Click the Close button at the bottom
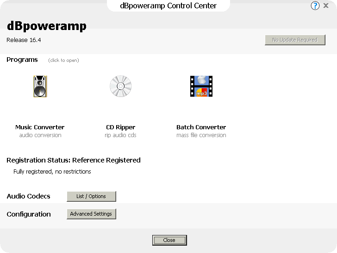 coord(169,240)
